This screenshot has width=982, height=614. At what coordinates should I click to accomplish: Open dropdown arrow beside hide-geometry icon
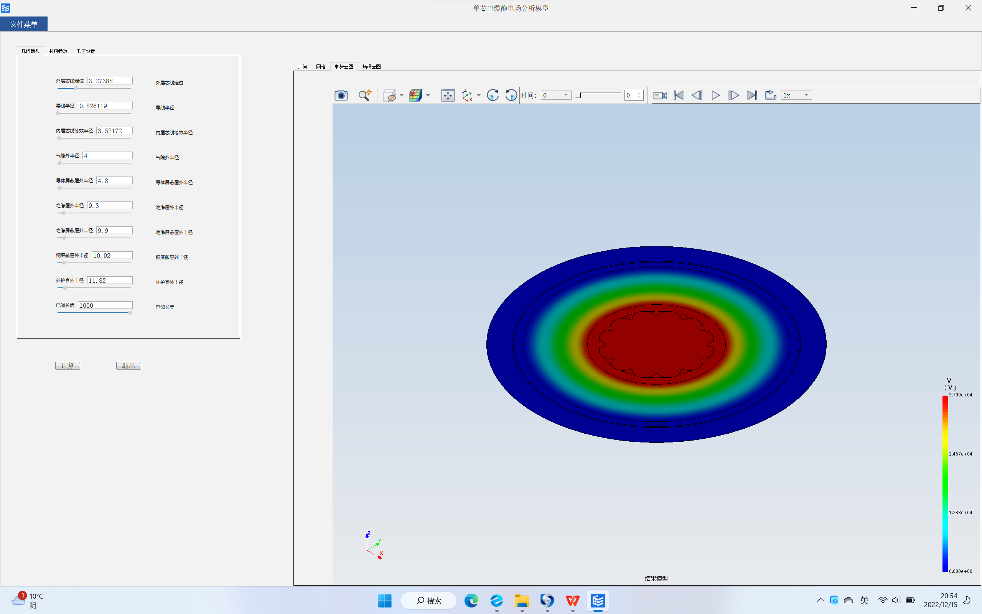pyautogui.click(x=401, y=96)
